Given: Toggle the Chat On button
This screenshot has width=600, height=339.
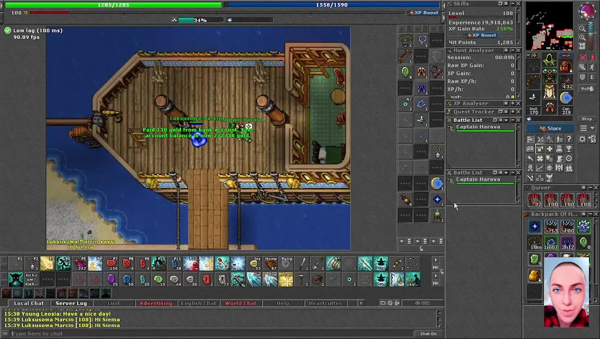Looking at the screenshot, I should 428,334.
